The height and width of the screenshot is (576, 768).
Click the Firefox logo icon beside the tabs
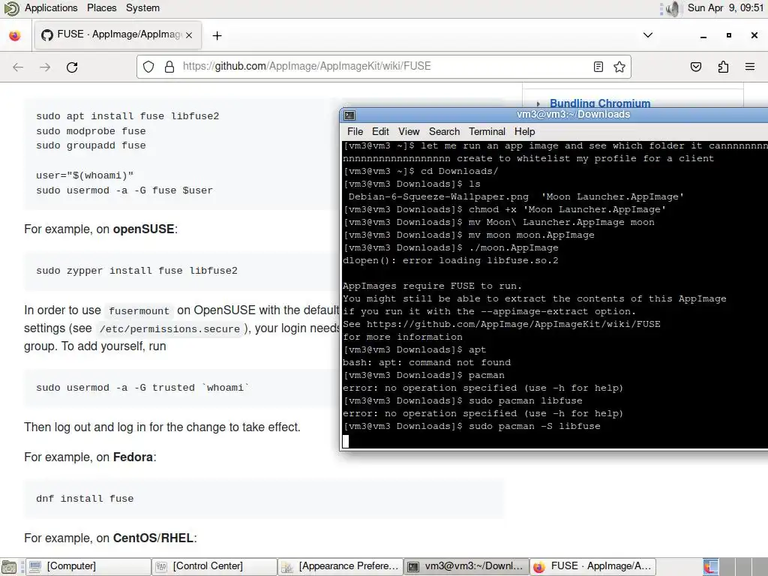coord(15,36)
